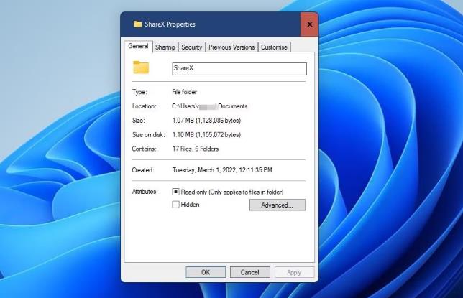The height and width of the screenshot is (298, 463).
Task: Click the 'Attributes:' label
Action: click(145, 192)
